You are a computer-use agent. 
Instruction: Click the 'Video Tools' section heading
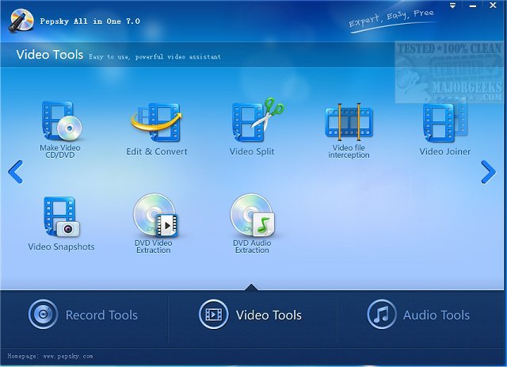click(x=50, y=55)
